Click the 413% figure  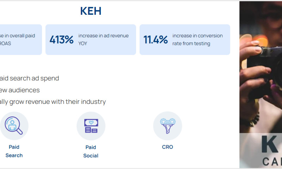[61, 40]
